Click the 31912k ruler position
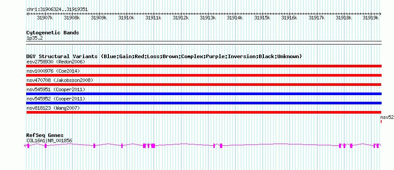This screenshot has height=170, width=394. 181,18
